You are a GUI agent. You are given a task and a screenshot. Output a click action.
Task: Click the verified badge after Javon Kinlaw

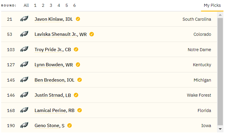[x=78, y=19]
